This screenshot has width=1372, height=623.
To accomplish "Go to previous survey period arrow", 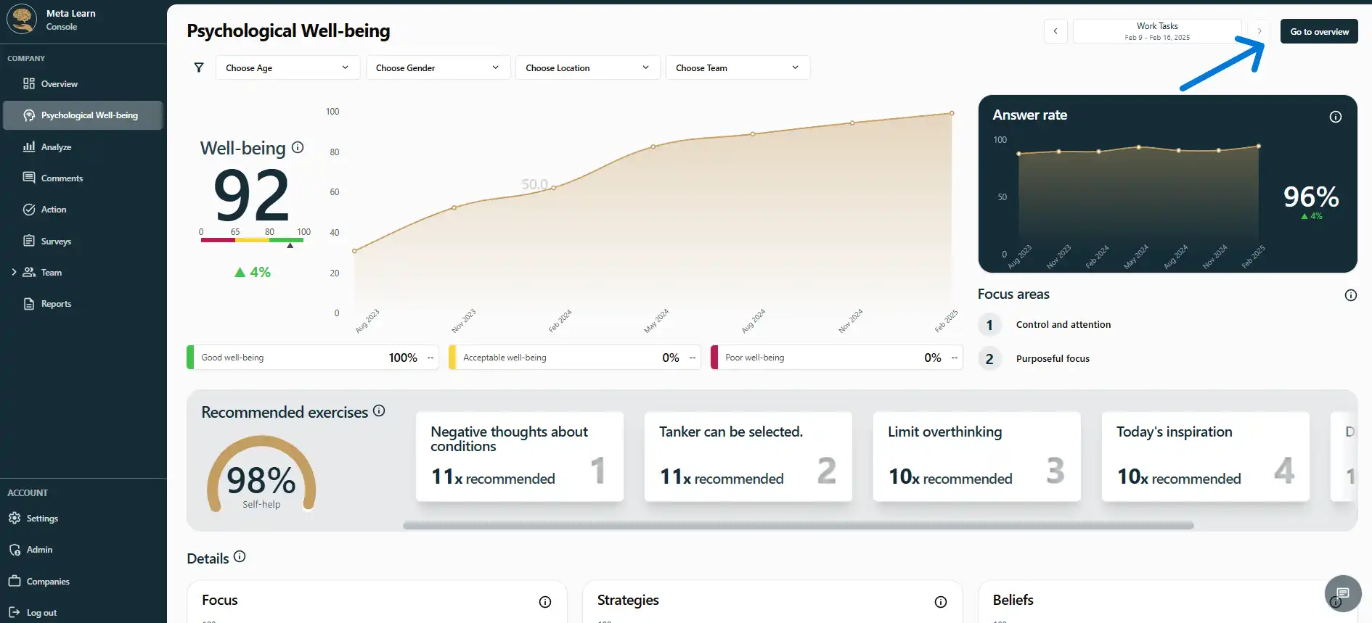I will tap(1055, 31).
